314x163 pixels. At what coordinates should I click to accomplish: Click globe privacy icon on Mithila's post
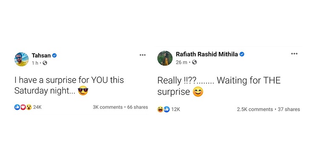194,62
